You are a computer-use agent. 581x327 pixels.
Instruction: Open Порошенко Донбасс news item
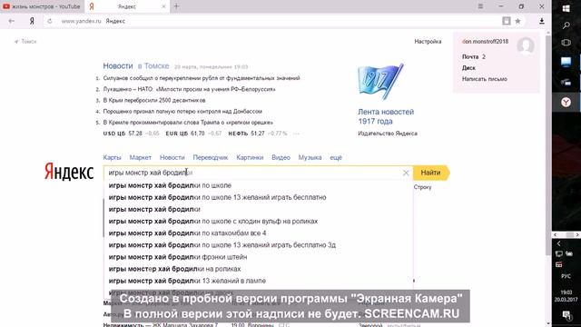(x=182, y=111)
